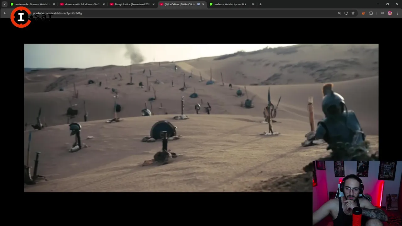Open a new browser tab with plus button

(260, 4)
